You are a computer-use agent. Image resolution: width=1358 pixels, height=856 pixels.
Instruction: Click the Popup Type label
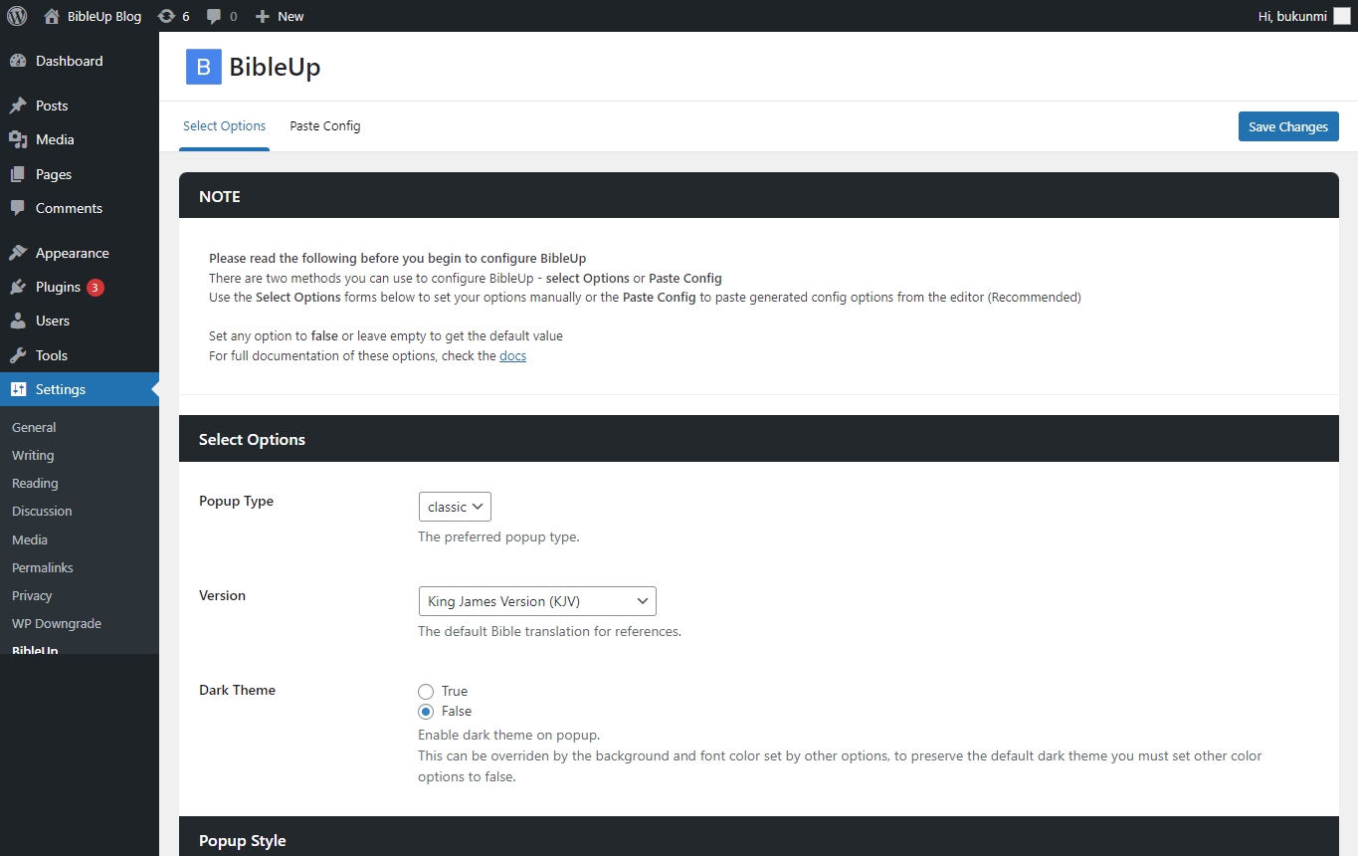236,501
